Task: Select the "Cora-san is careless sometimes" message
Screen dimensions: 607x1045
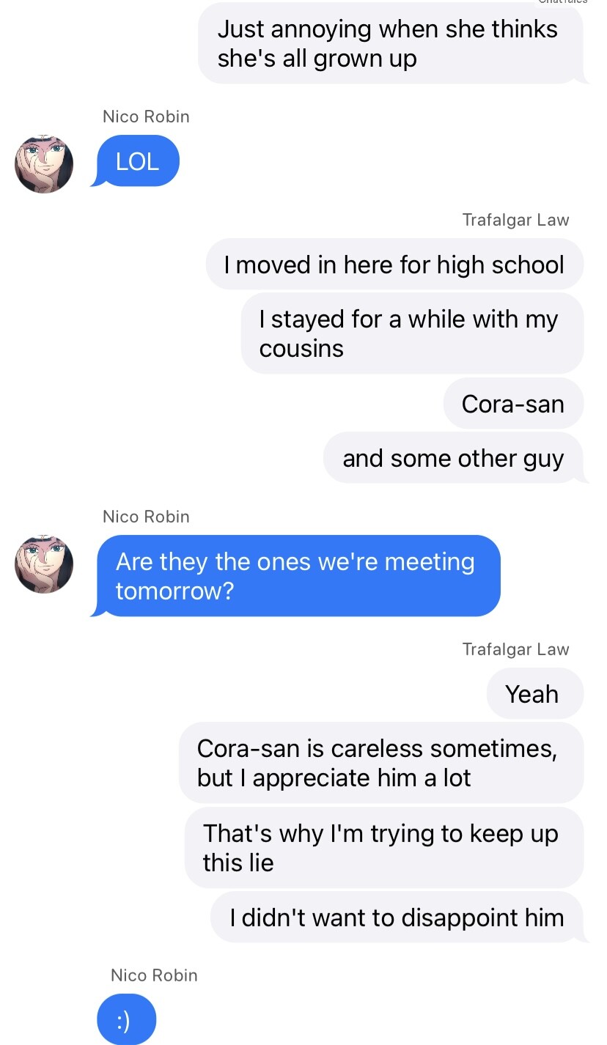Action: (x=380, y=763)
